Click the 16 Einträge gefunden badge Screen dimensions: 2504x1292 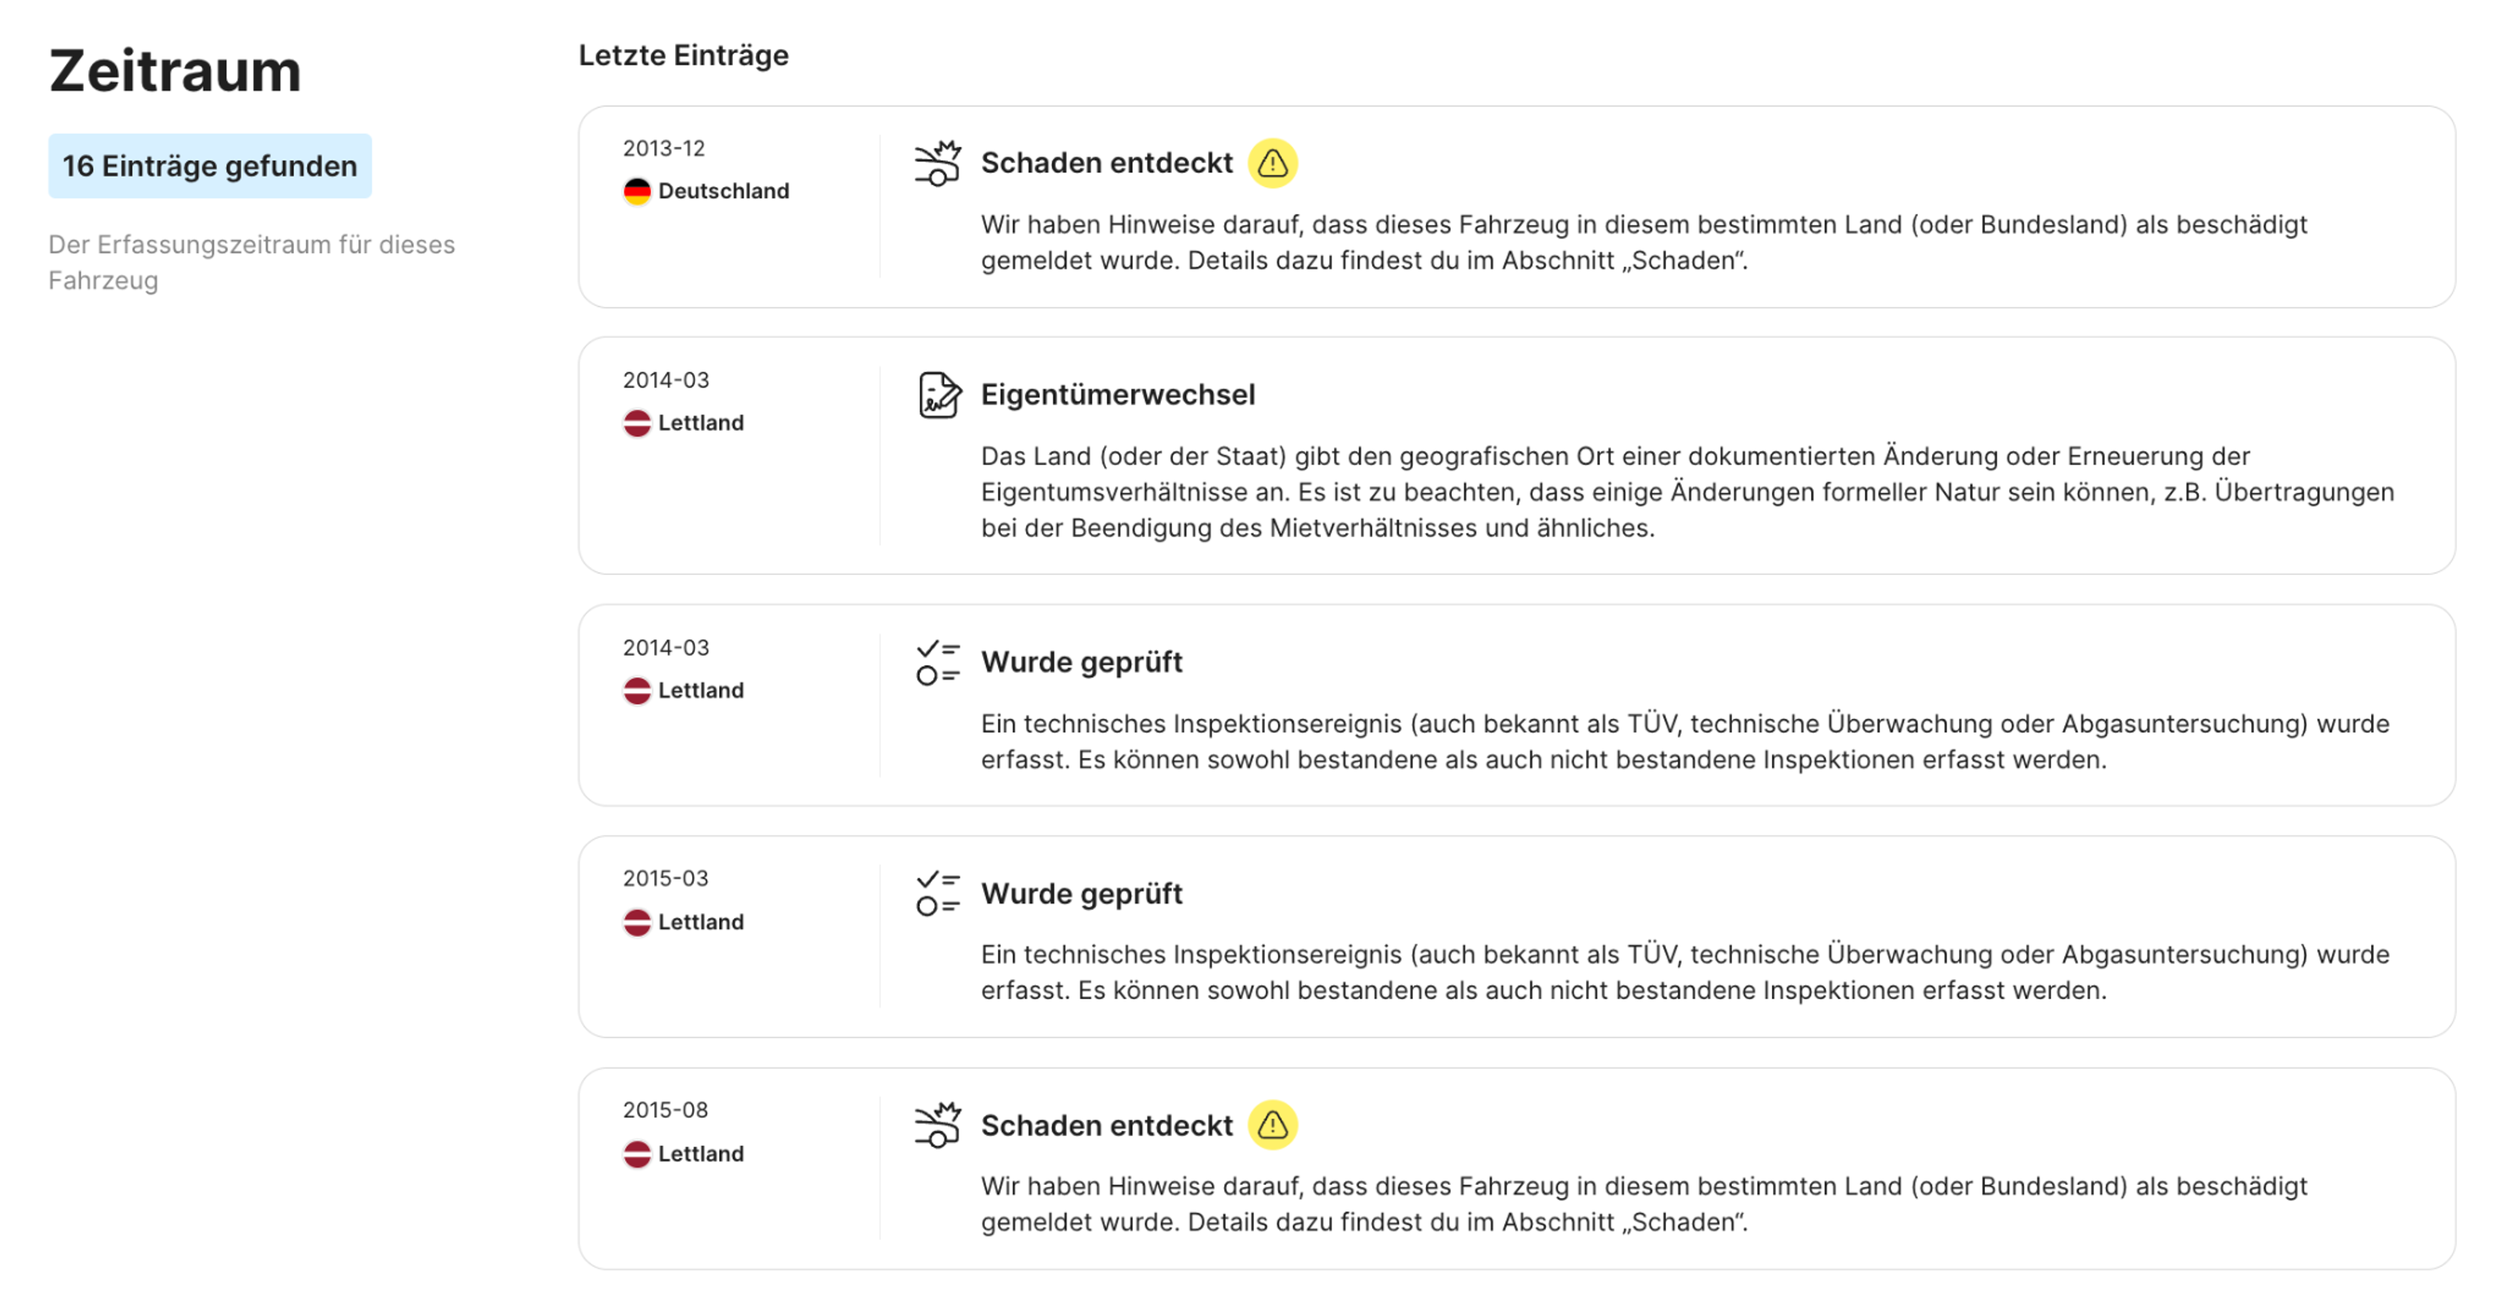click(210, 165)
